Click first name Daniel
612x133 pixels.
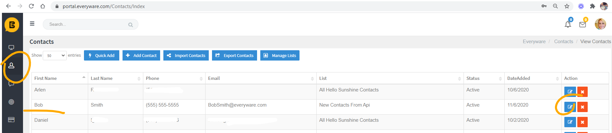click(41, 120)
